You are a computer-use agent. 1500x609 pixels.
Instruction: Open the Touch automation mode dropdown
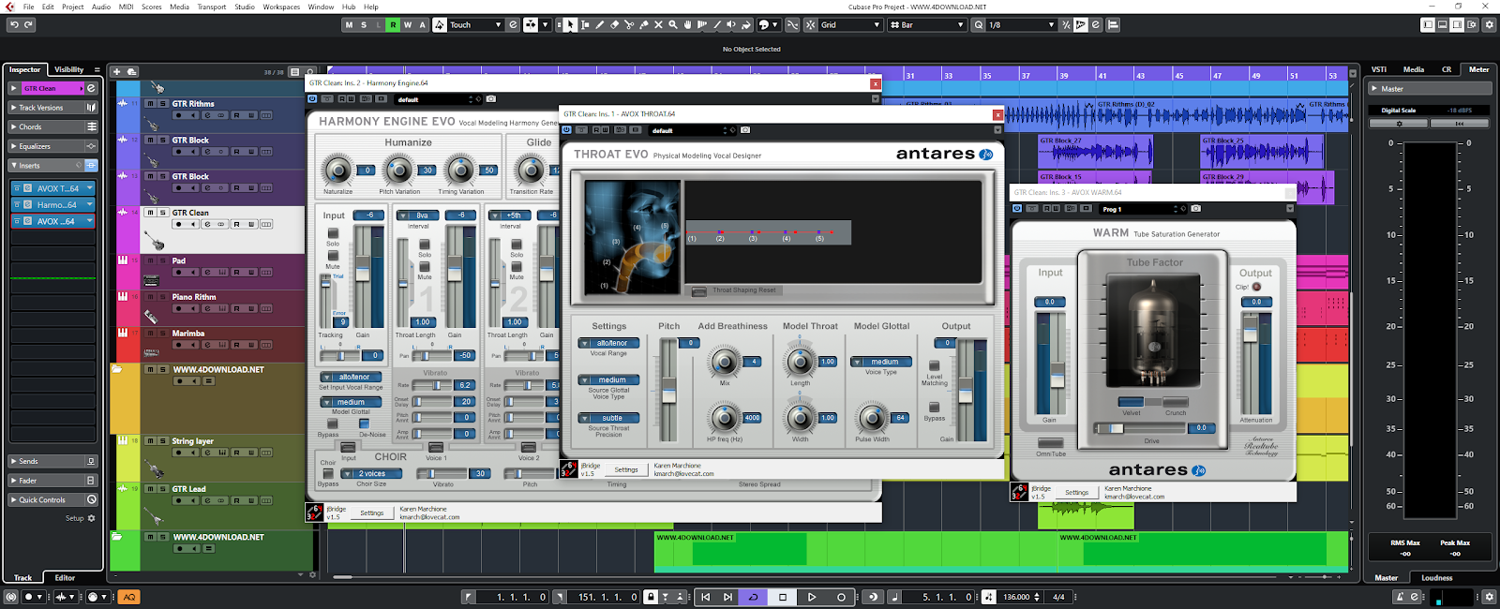click(x=475, y=24)
